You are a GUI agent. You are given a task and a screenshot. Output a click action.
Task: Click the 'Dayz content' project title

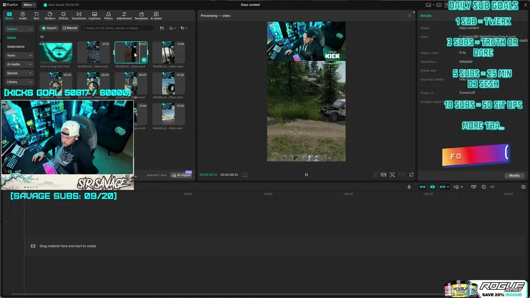tap(251, 5)
